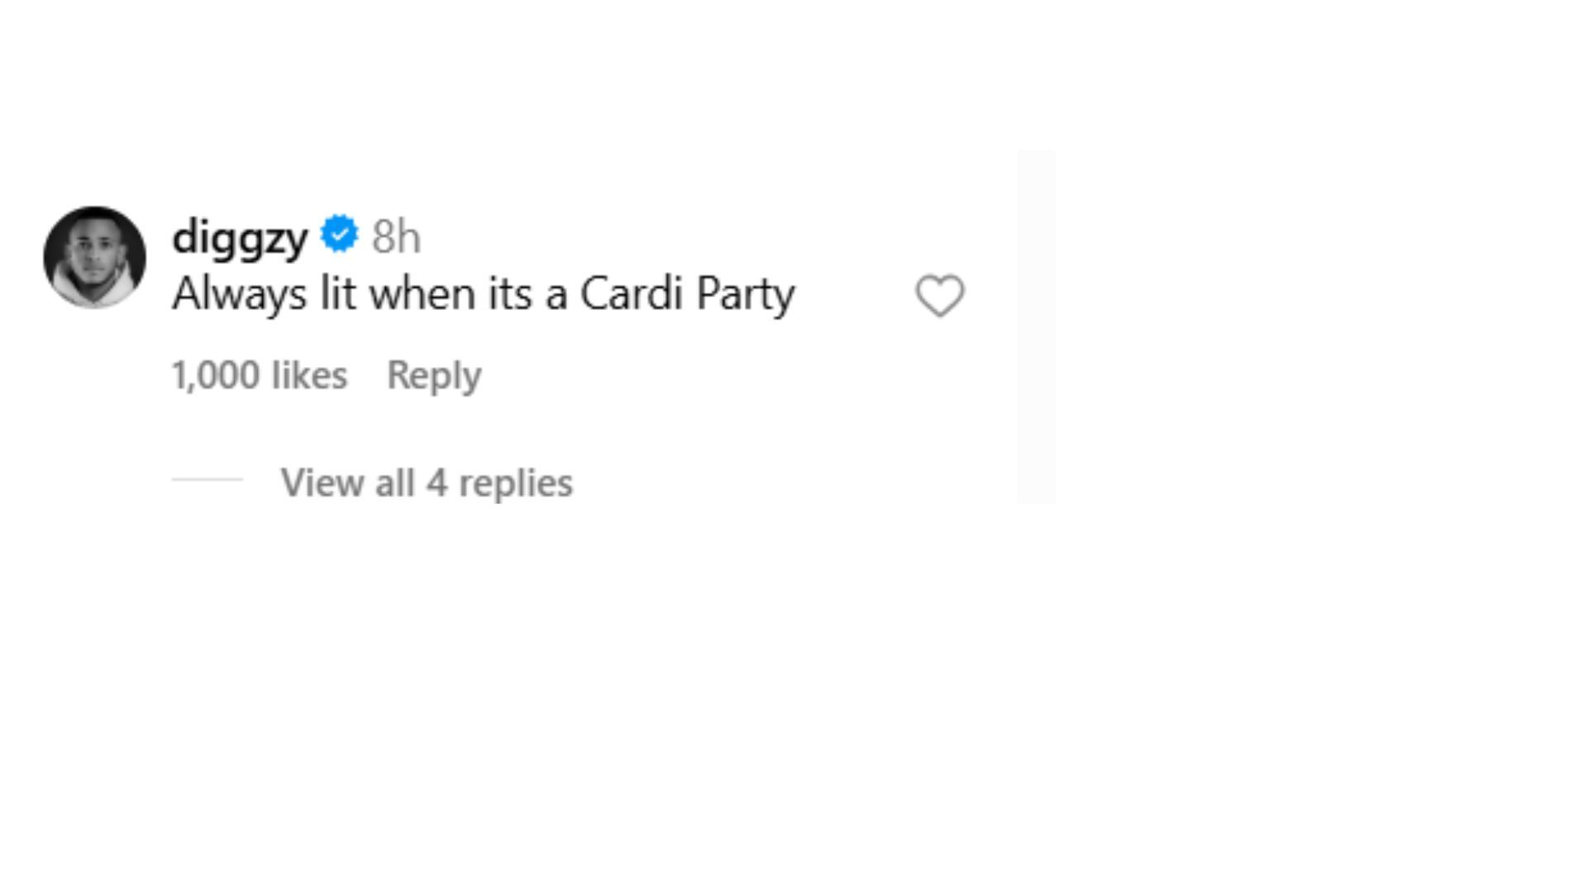Click the 8h timestamp of the comment
The image size is (1587, 893).
(396, 237)
